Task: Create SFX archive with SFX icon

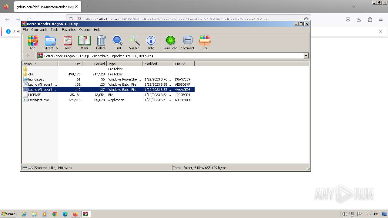Action: tap(205, 42)
